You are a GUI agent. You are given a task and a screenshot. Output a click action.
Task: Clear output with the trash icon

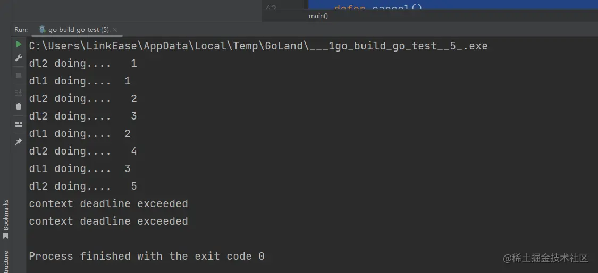click(x=19, y=107)
